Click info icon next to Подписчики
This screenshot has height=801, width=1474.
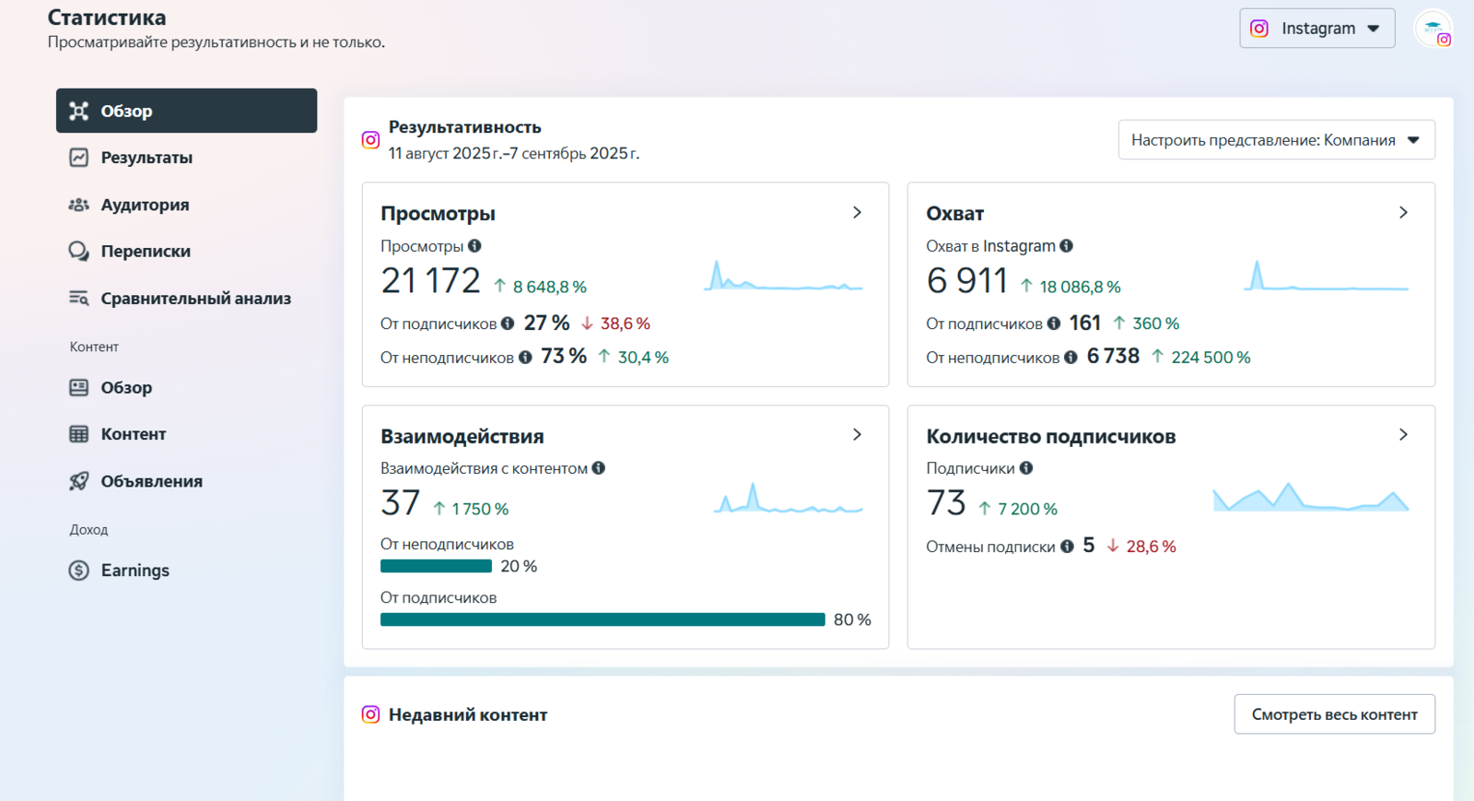pos(1026,468)
